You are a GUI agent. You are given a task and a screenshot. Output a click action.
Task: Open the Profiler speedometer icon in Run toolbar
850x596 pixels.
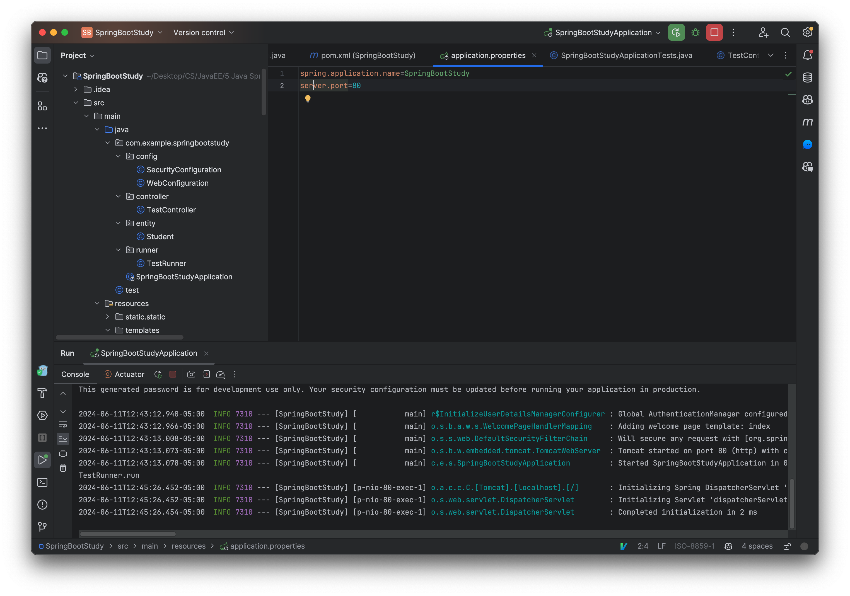point(221,374)
